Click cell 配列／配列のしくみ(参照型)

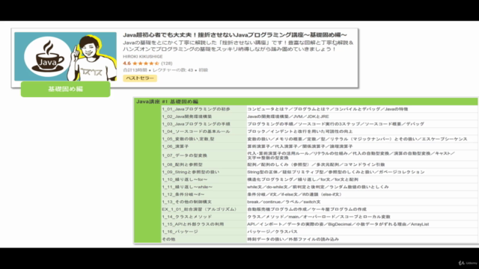pyautogui.click(x=362, y=164)
